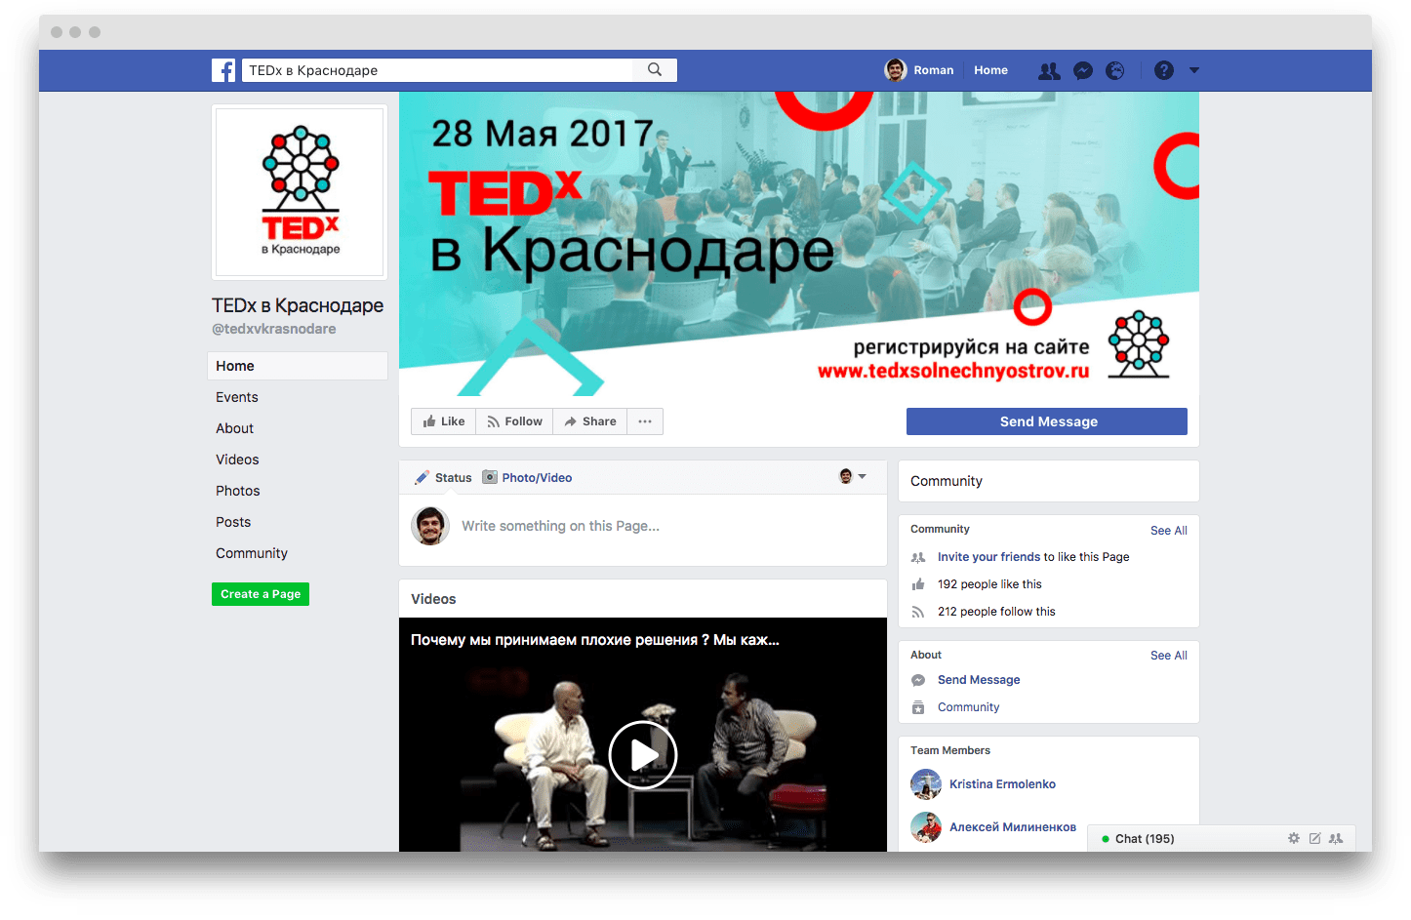Click Send Message link in About section
This screenshot has width=1411, height=920.
click(979, 680)
